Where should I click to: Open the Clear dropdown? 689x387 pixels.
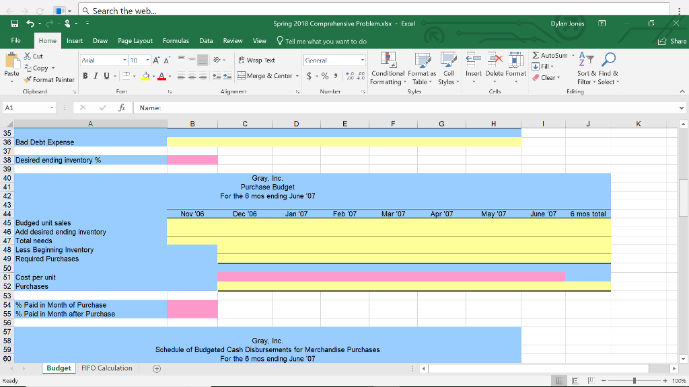click(546, 78)
